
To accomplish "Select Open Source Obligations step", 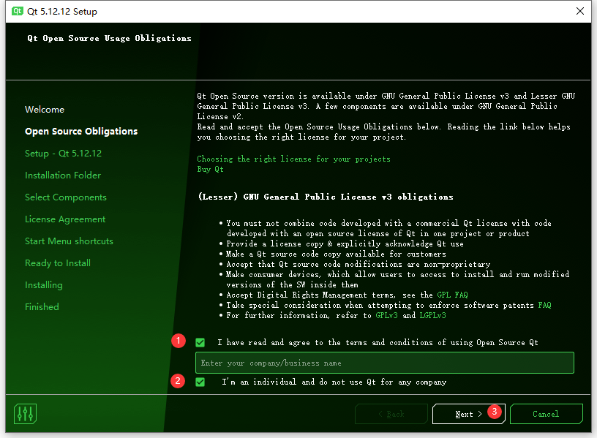I will point(81,132).
